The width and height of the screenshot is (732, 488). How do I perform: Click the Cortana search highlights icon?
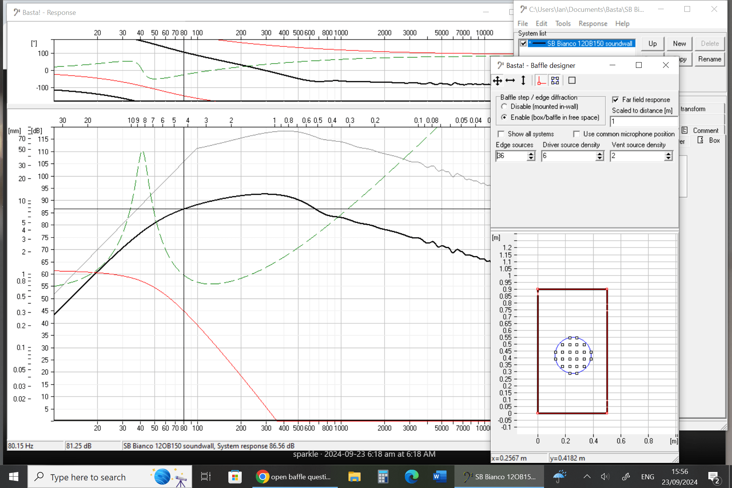169,477
